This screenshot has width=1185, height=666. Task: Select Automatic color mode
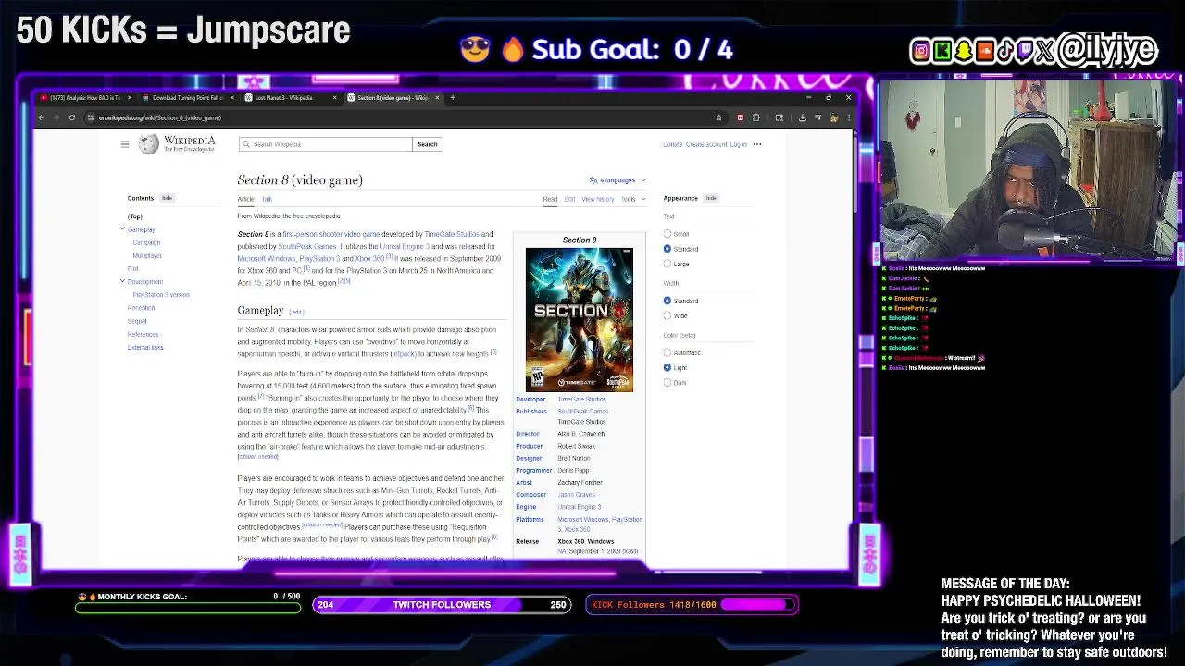click(x=667, y=352)
